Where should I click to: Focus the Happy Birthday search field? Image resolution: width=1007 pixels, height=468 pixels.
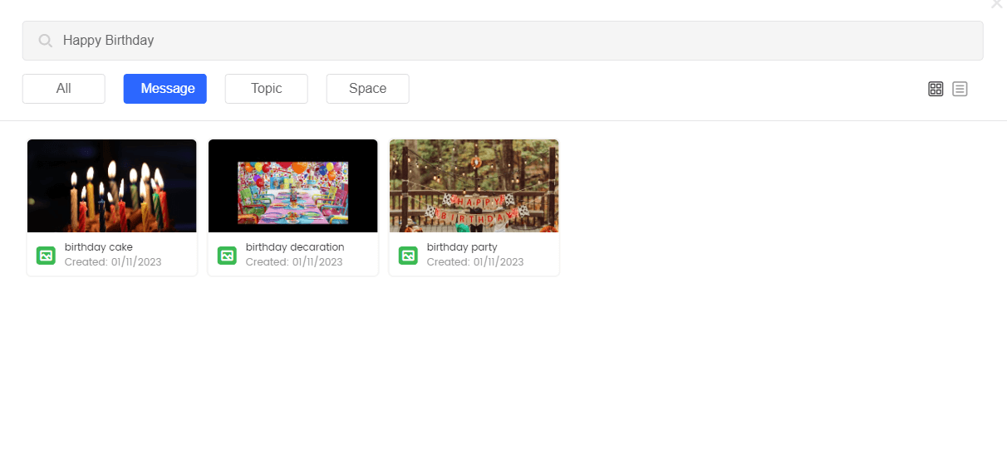(503, 41)
